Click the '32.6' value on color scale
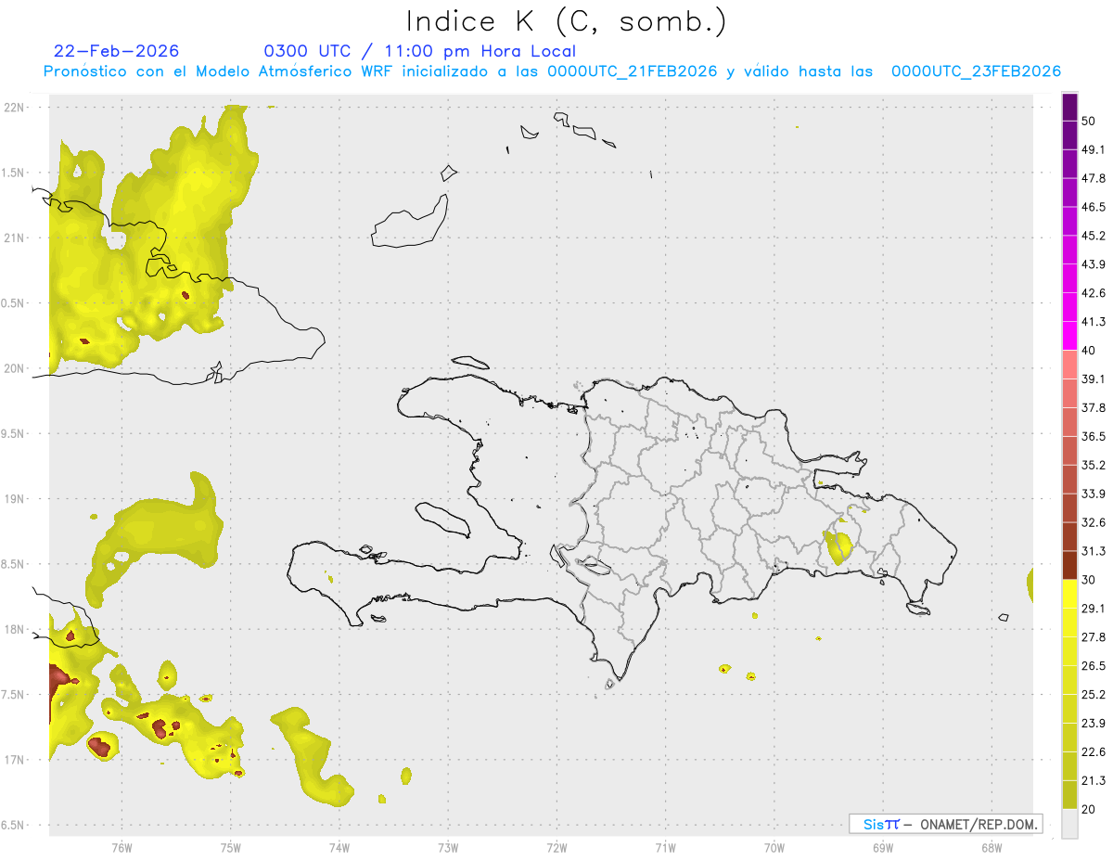Viewport: 1113px width, 860px height. click(1094, 522)
